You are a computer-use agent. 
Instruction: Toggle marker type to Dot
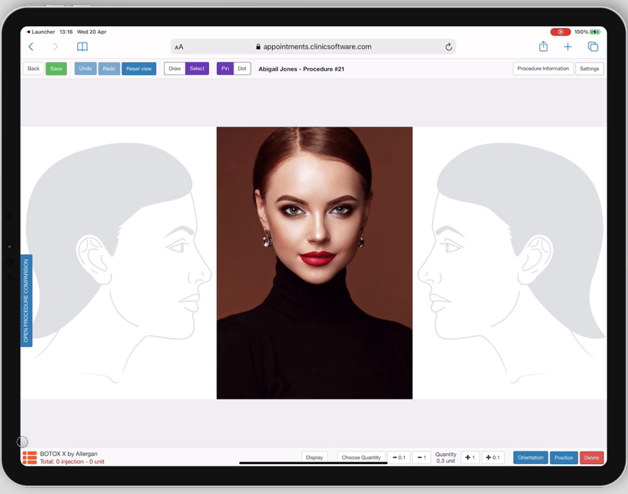point(242,69)
